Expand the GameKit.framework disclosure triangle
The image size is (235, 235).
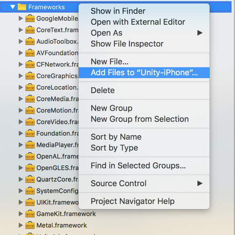click(21, 214)
